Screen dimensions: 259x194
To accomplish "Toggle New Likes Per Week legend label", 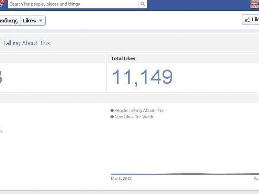I will (134, 117).
